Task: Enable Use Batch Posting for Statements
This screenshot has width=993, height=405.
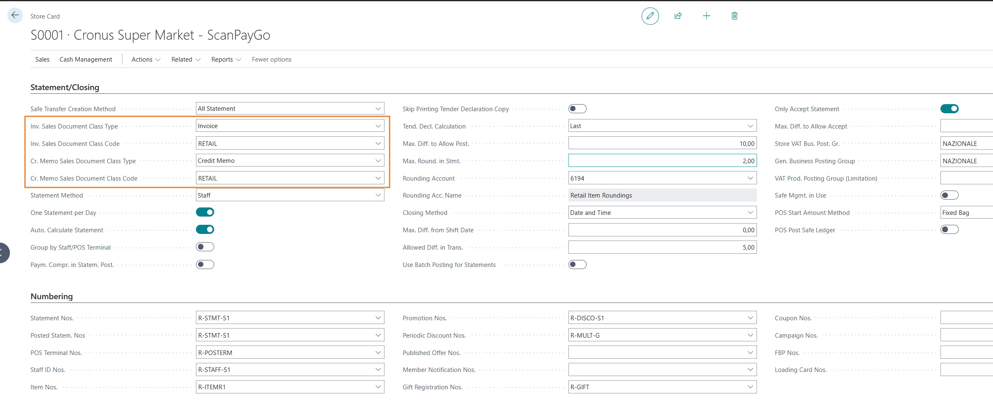Action: coord(577,264)
